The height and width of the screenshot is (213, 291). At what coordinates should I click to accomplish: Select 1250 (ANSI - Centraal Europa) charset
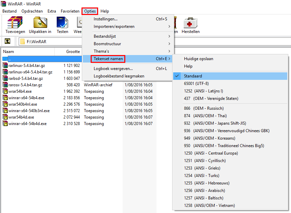pos(230,153)
